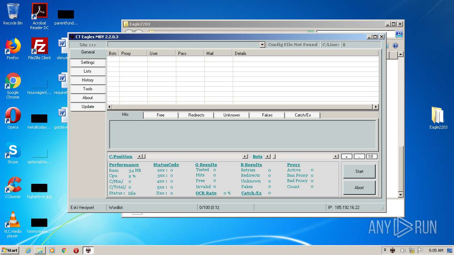Open help icon in Eagle2203 window
The width and height of the screenshot is (454, 255).
point(395,46)
